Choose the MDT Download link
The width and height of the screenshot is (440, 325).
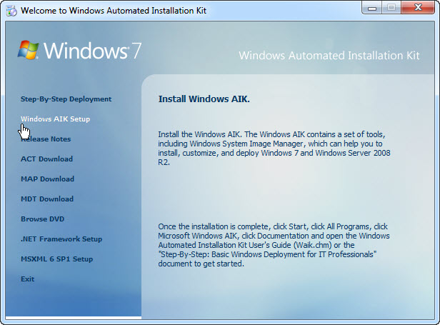tap(47, 199)
